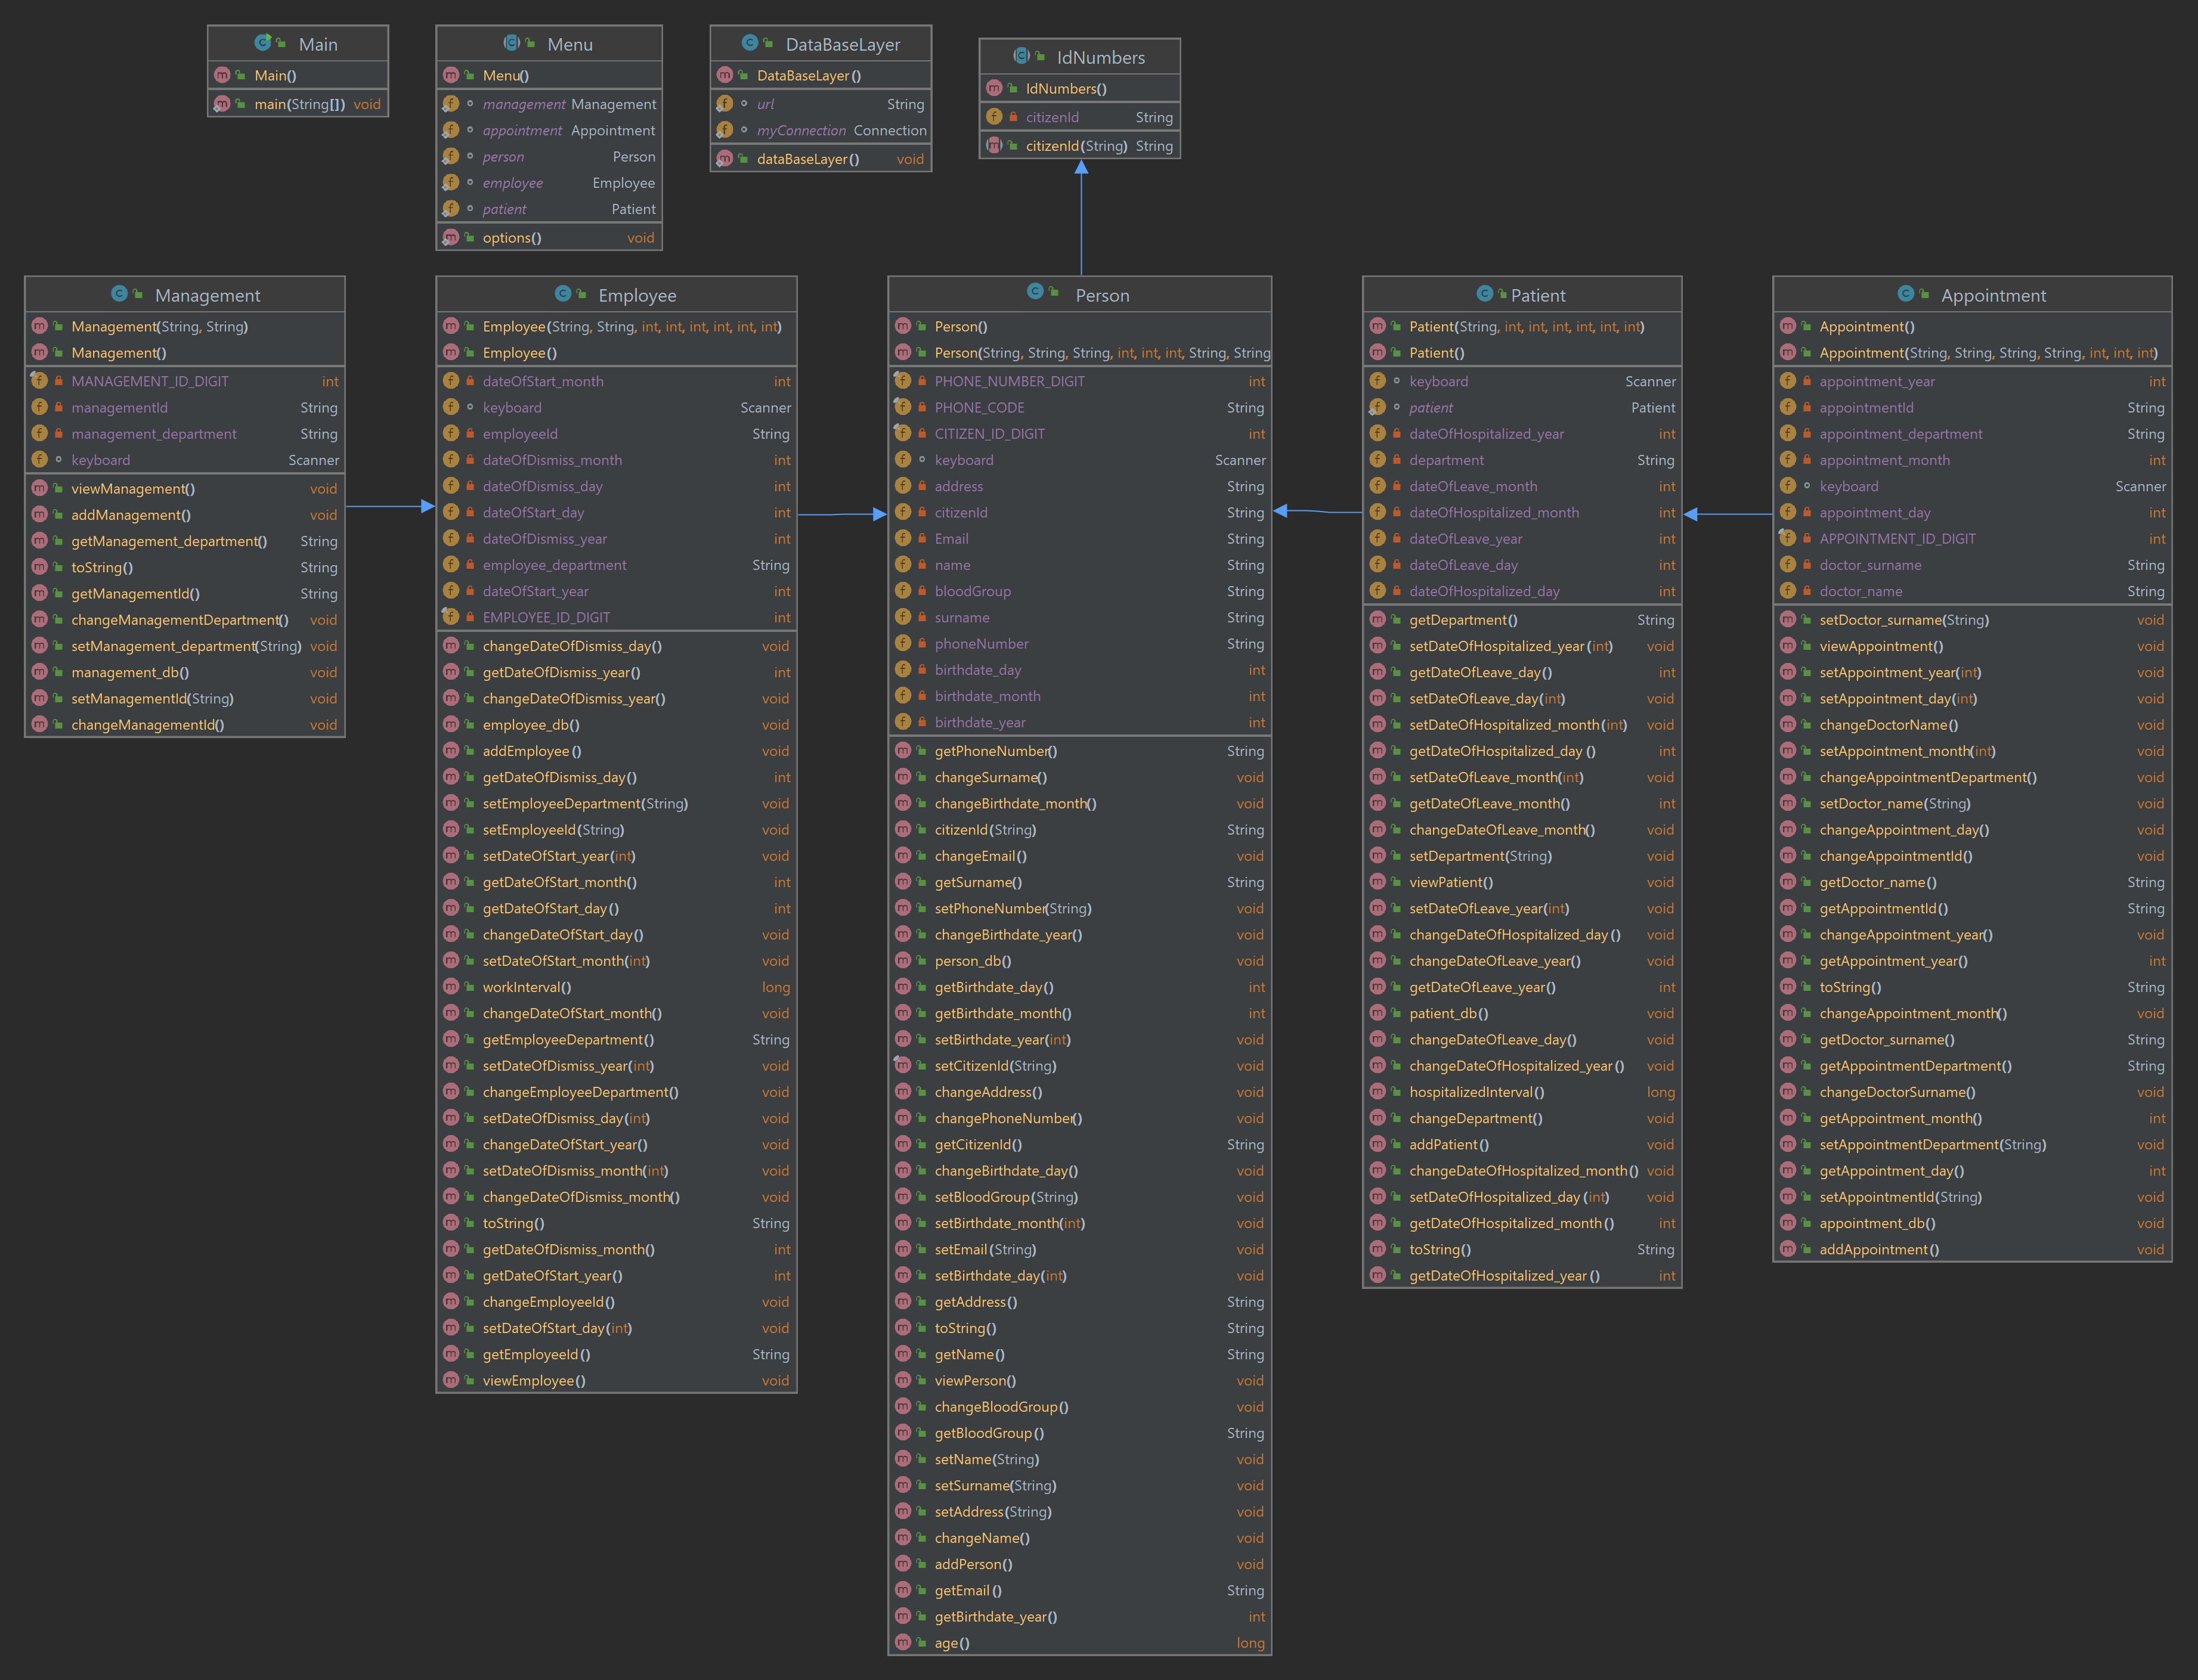Click the IdNumbers abstract class icon
The height and width of the screenshot is (1680, 2198).
(1021, 56)
